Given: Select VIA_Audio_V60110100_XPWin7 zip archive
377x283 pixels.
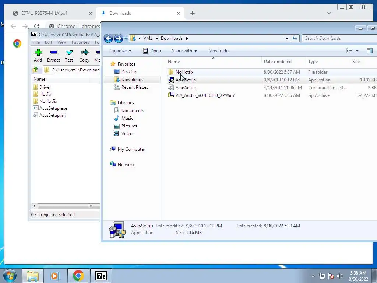Looking at the screenshot, I should tap(272, 95).
